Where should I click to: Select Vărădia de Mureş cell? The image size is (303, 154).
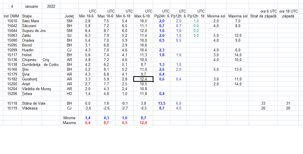(x=37, y=89)
